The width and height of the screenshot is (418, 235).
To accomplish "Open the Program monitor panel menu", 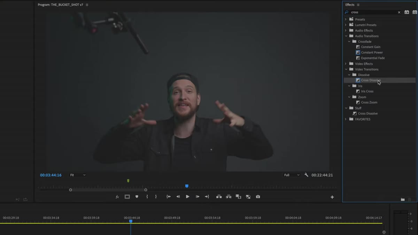I will [x=87, y=5].
